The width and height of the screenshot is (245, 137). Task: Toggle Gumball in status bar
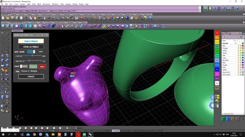click(x=116, y=131)
